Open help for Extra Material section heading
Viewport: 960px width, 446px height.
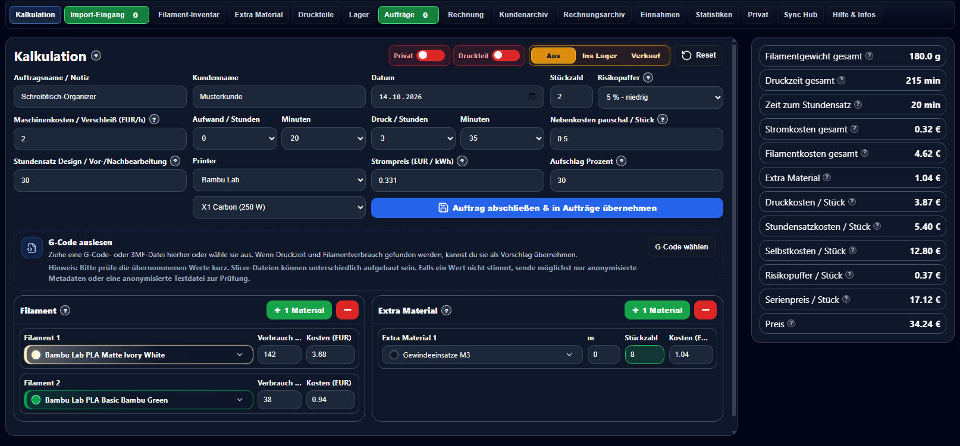[447, 311]
